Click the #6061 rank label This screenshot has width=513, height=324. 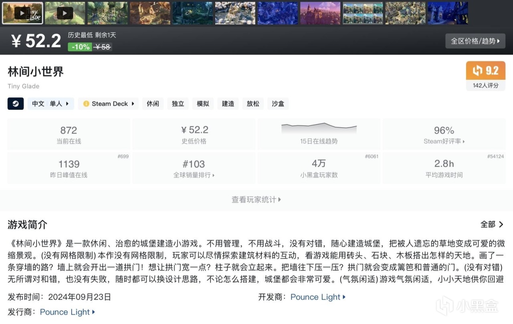point(372,156)
